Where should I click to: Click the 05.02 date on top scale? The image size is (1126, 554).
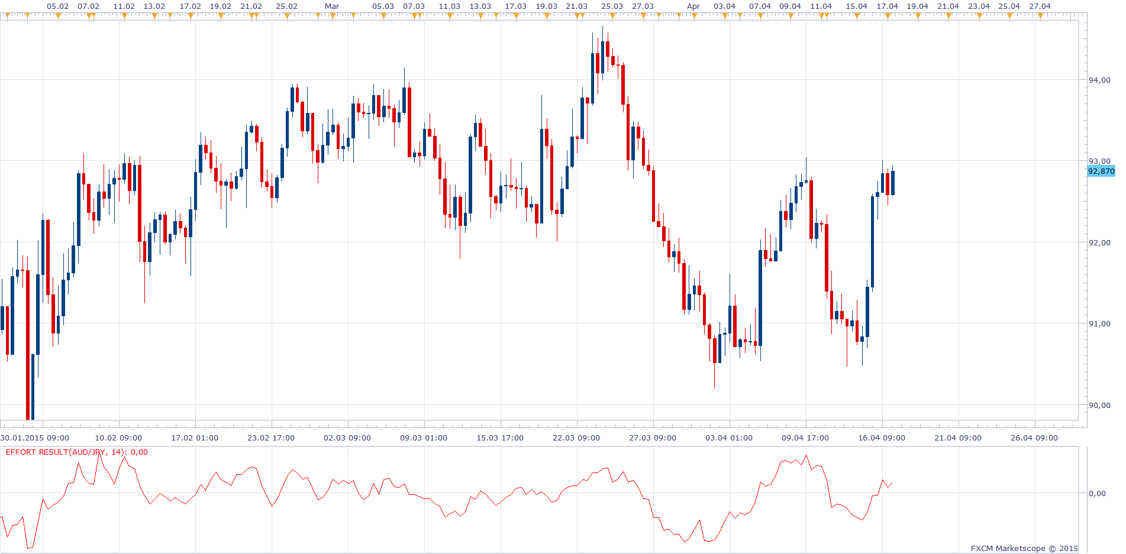pyautogui.click(x=58, y=7)
